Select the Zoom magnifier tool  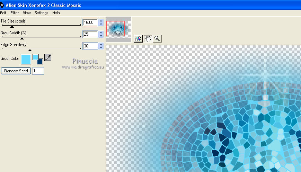pos(157,39)
